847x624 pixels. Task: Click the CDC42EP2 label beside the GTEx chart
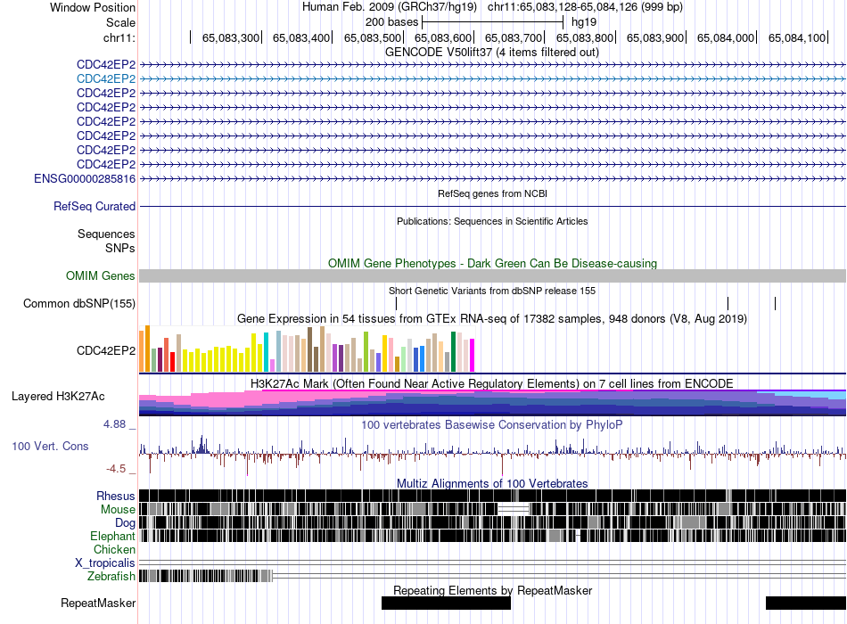click(106, 350)
